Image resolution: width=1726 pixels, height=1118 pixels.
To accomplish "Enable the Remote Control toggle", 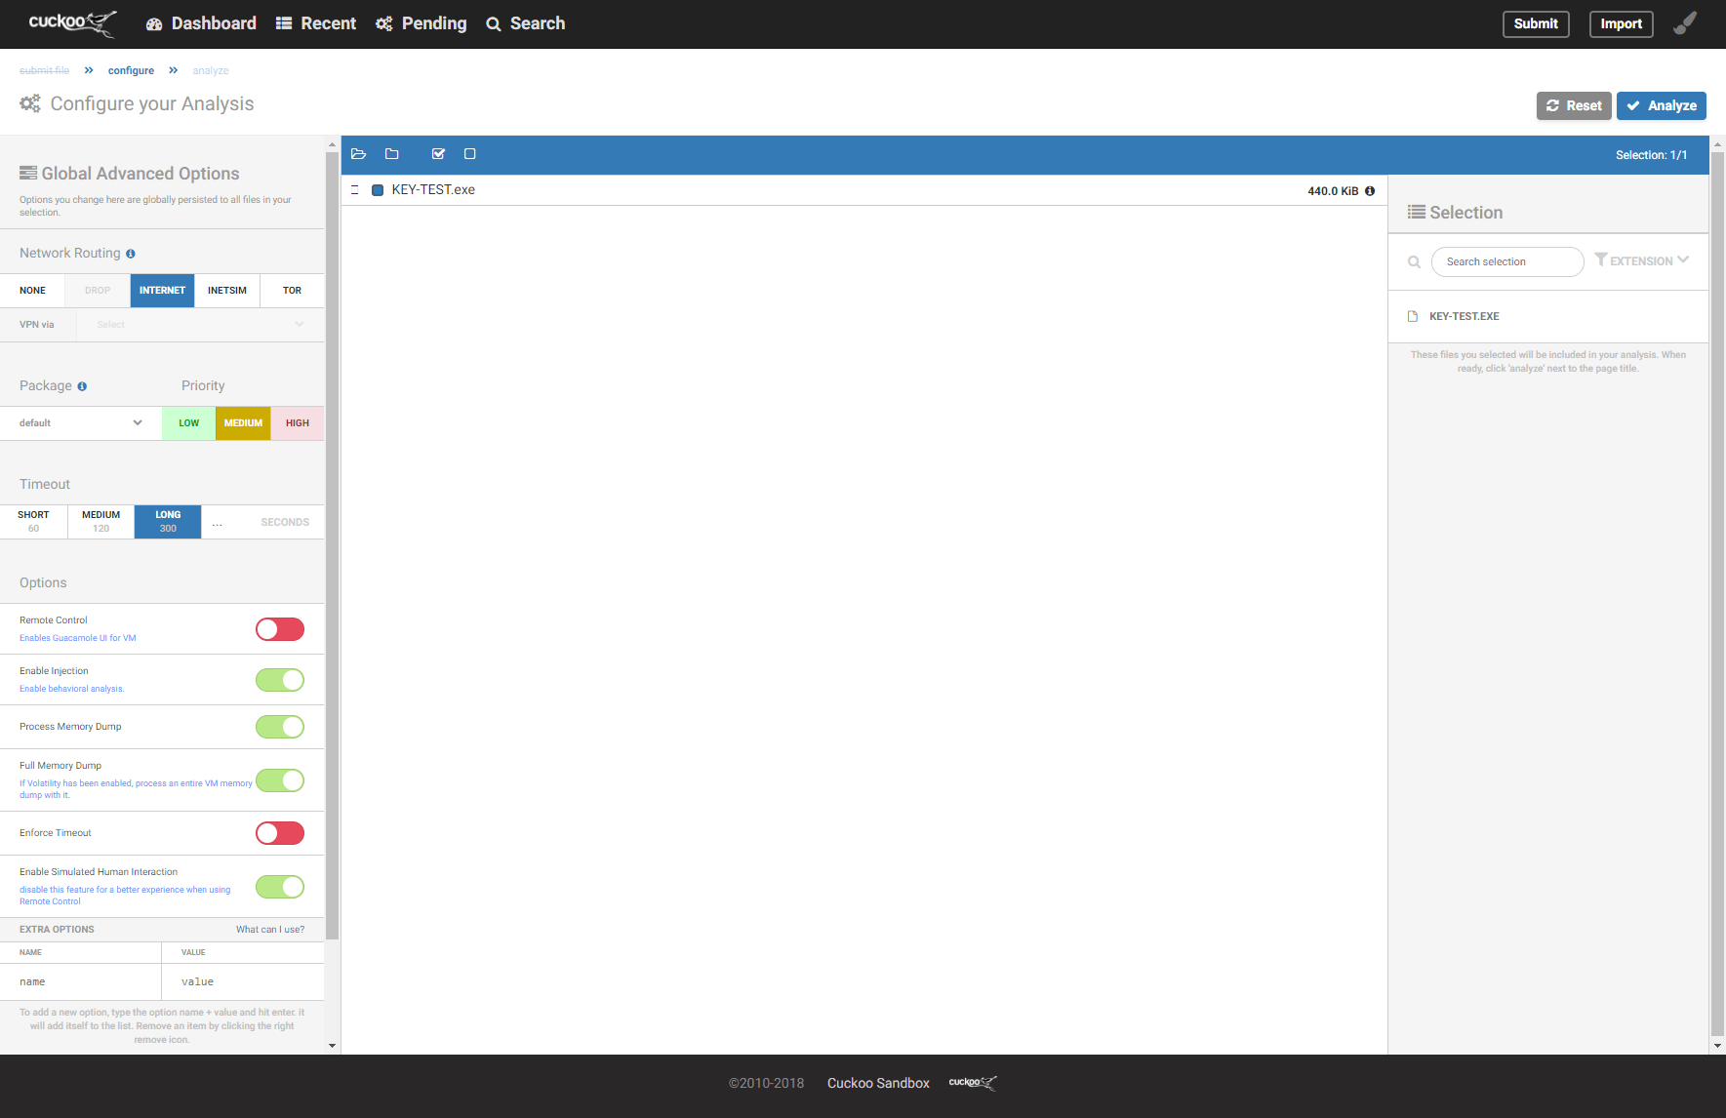I will tap(280, 629).
